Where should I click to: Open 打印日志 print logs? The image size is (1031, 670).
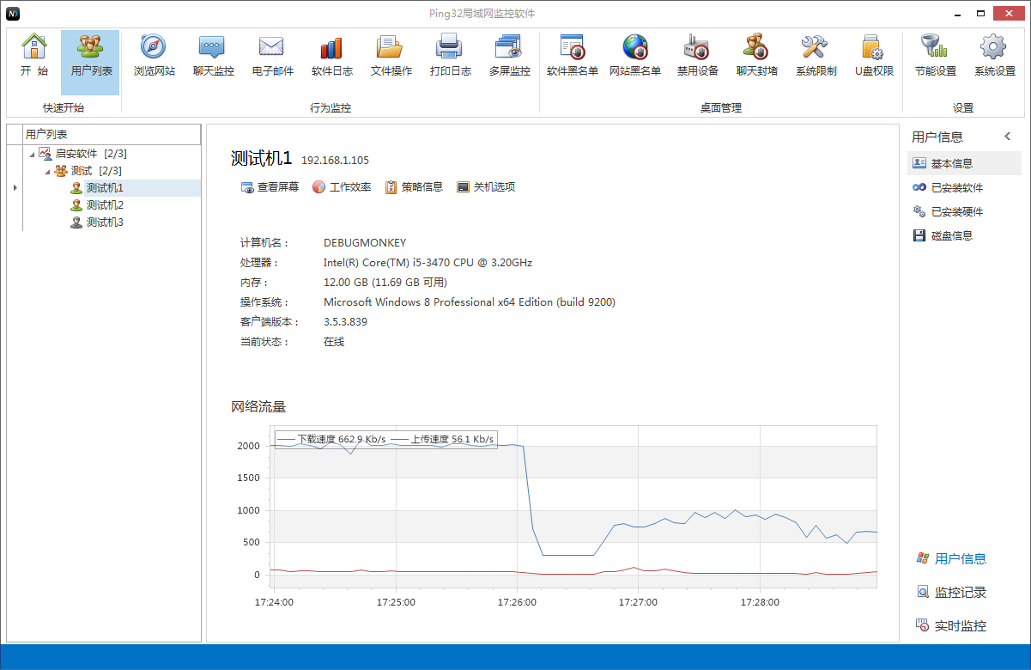450,56
